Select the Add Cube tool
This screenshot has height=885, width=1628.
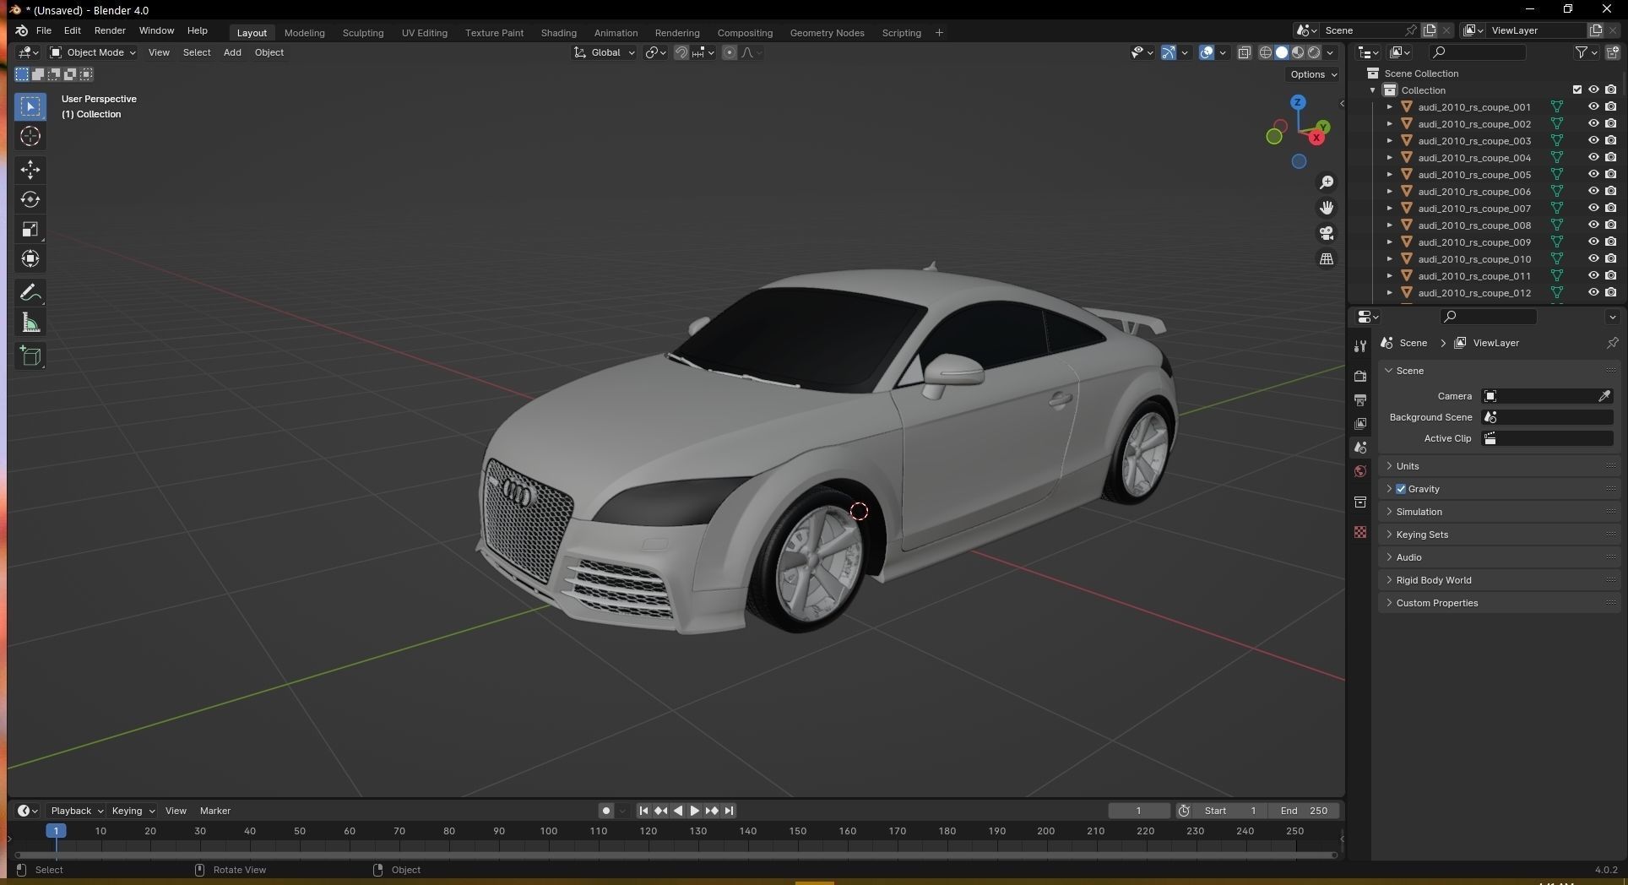tap(30, 356)
